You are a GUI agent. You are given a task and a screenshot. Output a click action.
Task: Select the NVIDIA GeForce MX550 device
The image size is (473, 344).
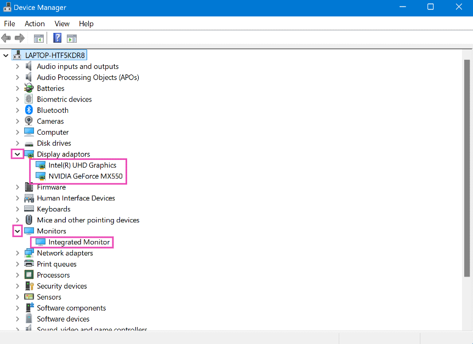pyautogui.click(x=85, y=176)
